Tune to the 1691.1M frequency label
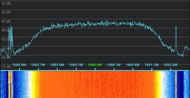 tap(152, 65)
